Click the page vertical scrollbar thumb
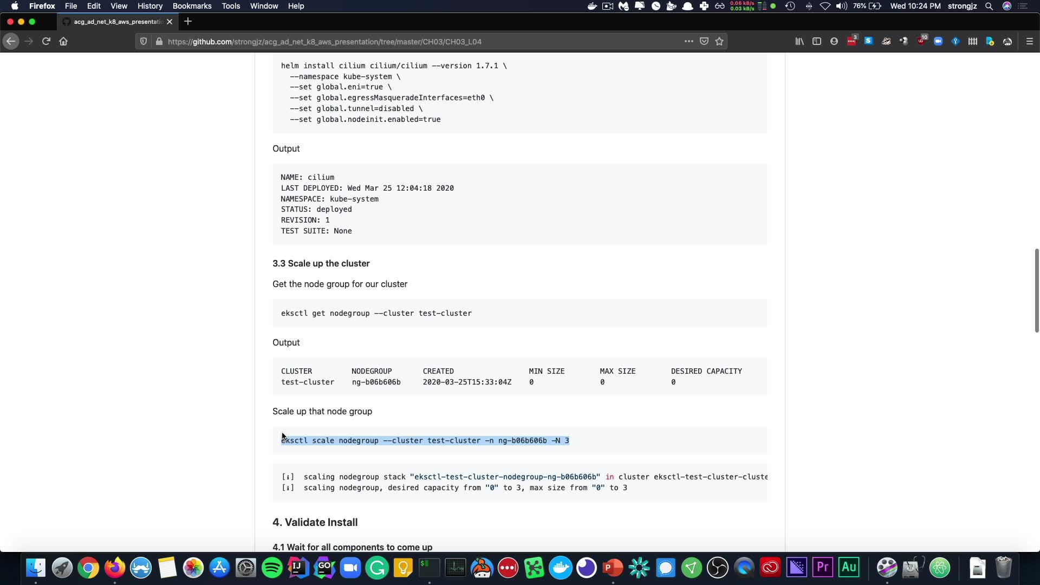1040x585 pixels. point(1036,290)
